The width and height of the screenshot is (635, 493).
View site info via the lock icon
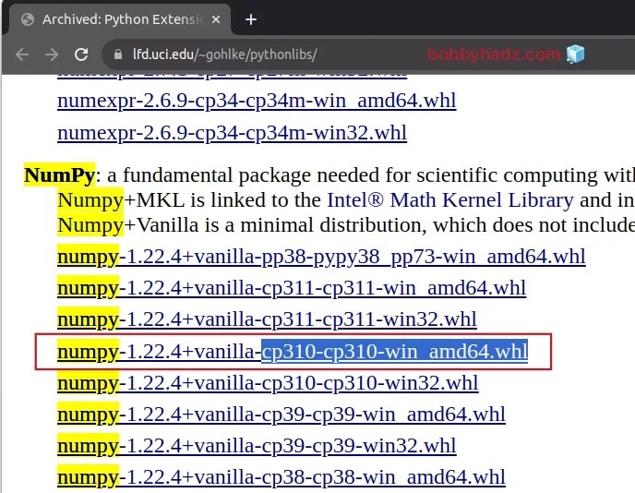tap(118, 54)
